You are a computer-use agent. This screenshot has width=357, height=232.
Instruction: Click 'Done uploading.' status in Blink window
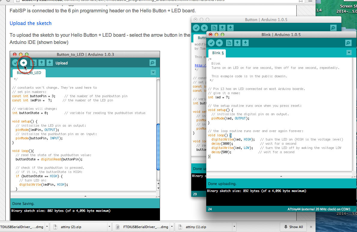point(222,184)
